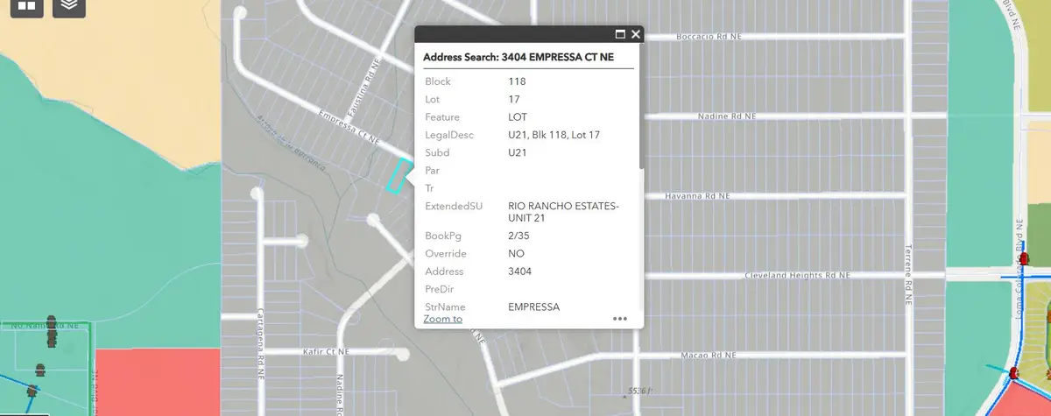
Task: Click the Cleveland Heights Rd NE label
Action: 797,275
